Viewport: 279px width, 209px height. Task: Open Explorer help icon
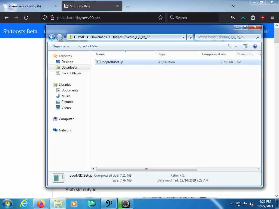pos(255,46)
